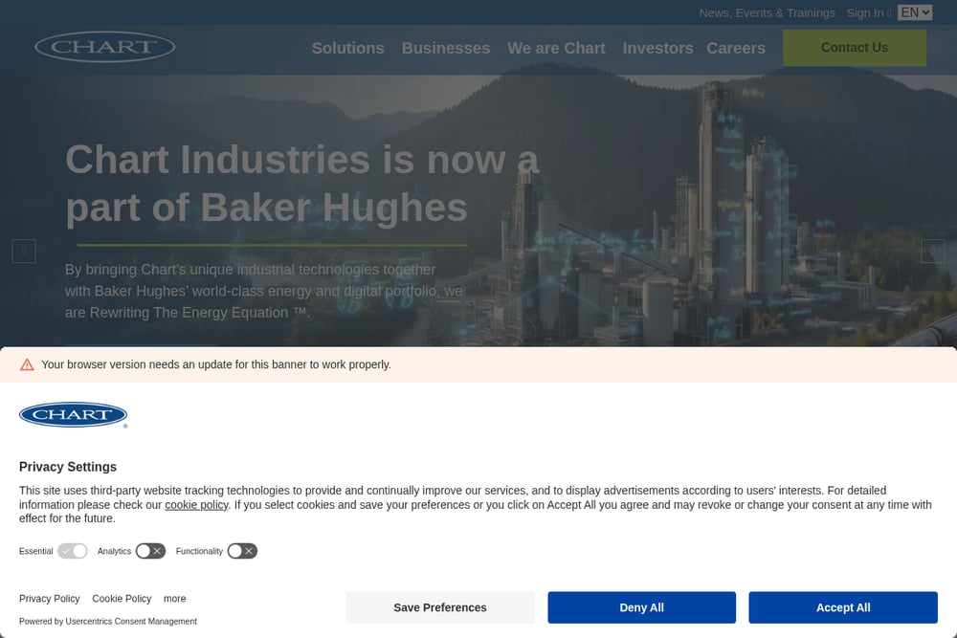Enable the Functionality cookies switch
957x638 pixels.
[242, 551]
